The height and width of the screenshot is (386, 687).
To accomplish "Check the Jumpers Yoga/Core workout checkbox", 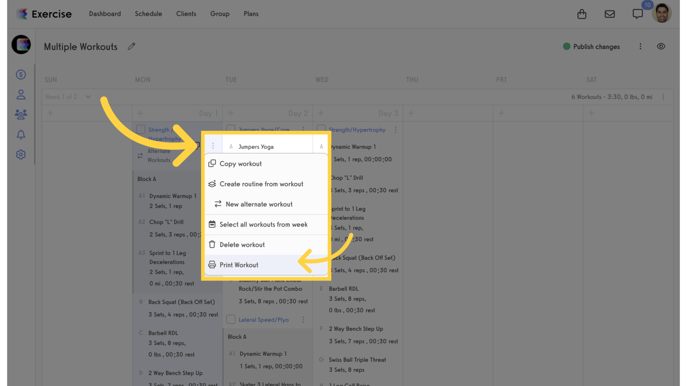I will 231,130.
